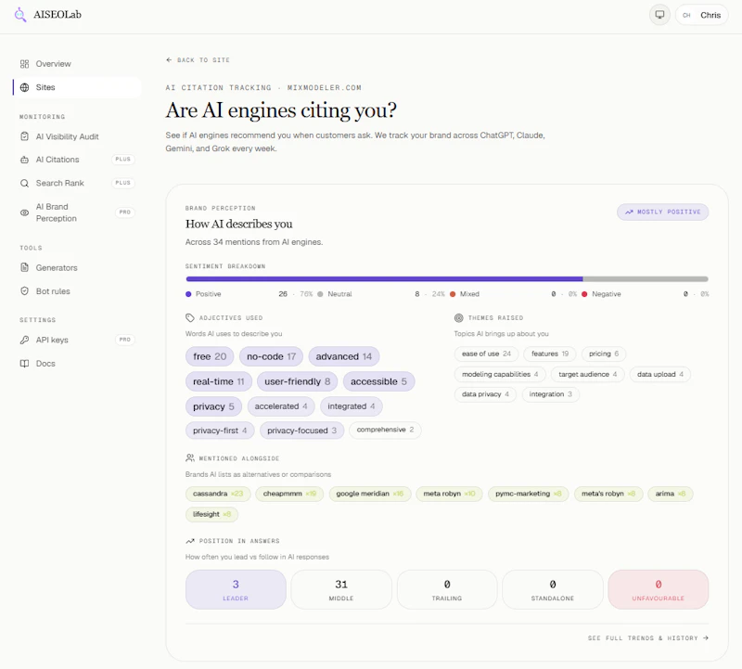Click the Mostly Positive sentiment badge
Screen dimensions: 742x669
[662, 212]
